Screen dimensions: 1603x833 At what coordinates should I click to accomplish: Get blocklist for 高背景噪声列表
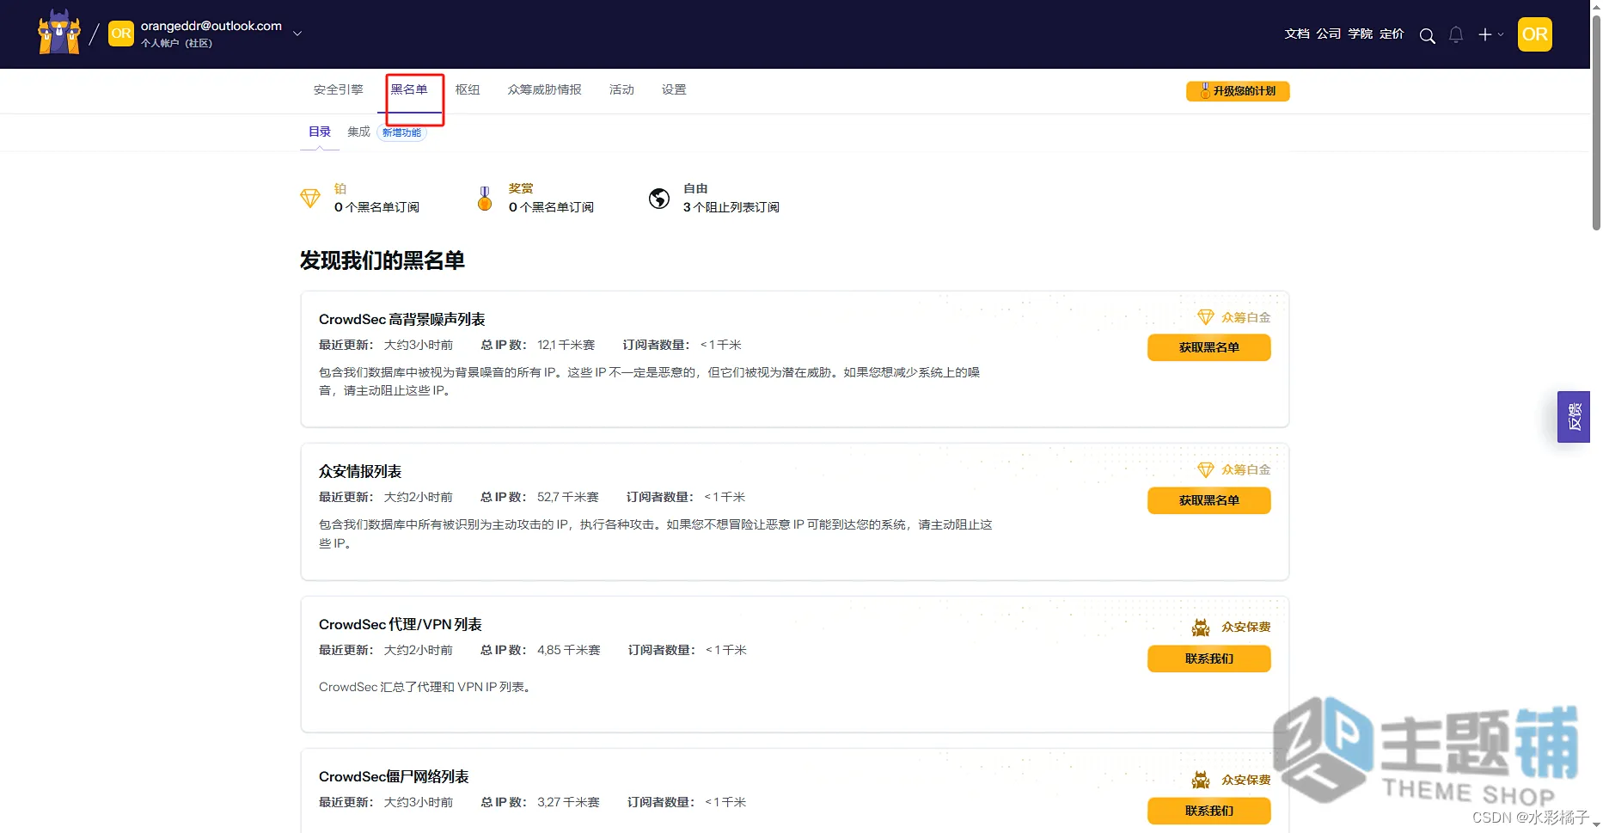pyautogui.click(x=1209, y=347)
